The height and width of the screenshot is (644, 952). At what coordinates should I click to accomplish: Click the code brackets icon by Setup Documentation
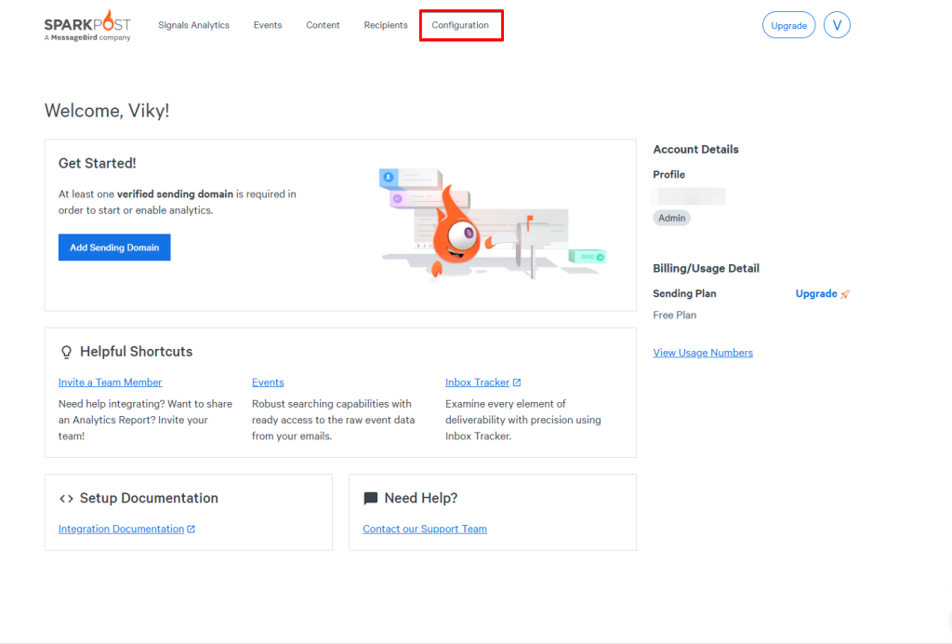point(66,499)
